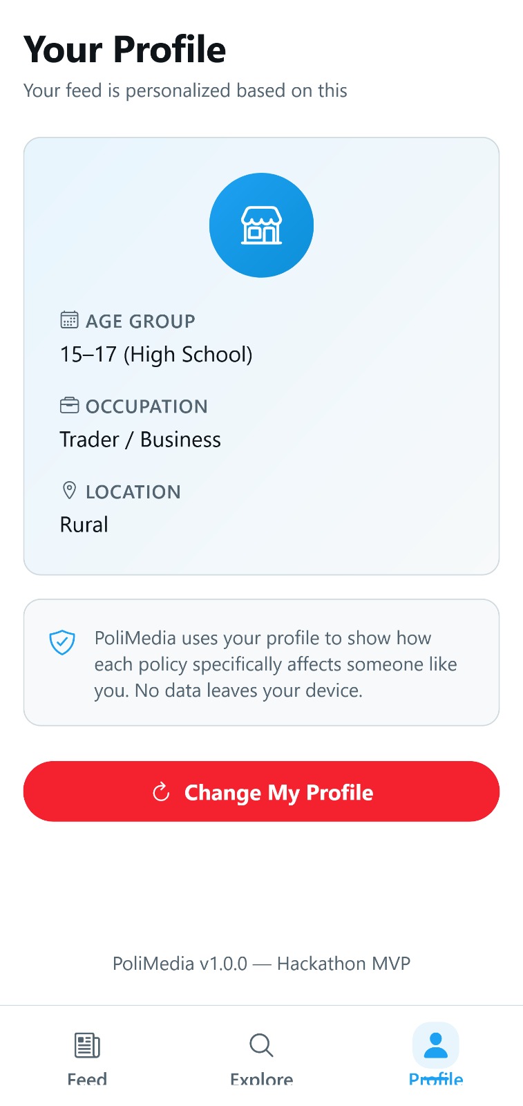The image size is (523, 1106).
Task: Click the PoliMedia v1.0.0 version footer
Action: [x=261, y=964]
